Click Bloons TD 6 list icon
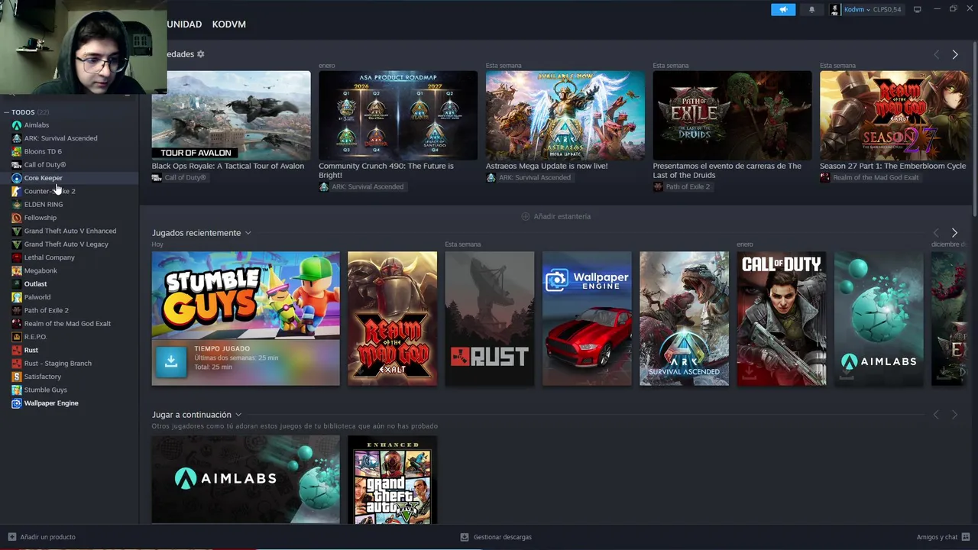978x550 pixels. (x=17, y=151)
